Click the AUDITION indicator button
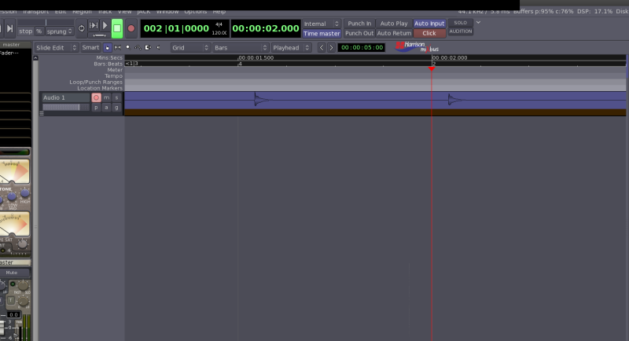629x341 pixels. pyautogui.click(x=461, y=31)
